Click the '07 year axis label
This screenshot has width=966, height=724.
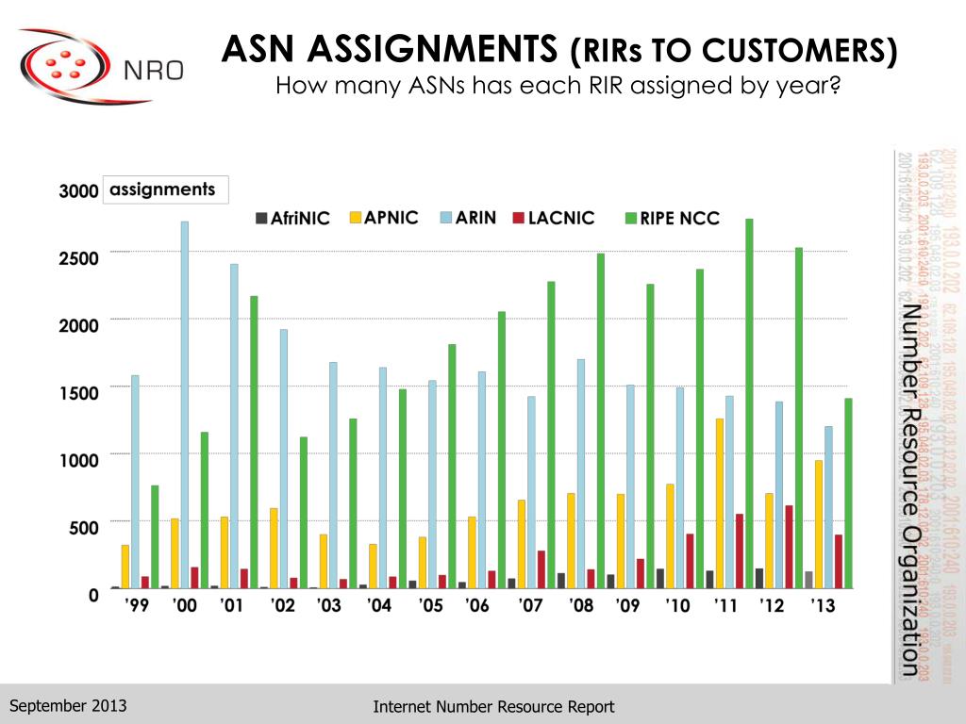click(530, 605)
